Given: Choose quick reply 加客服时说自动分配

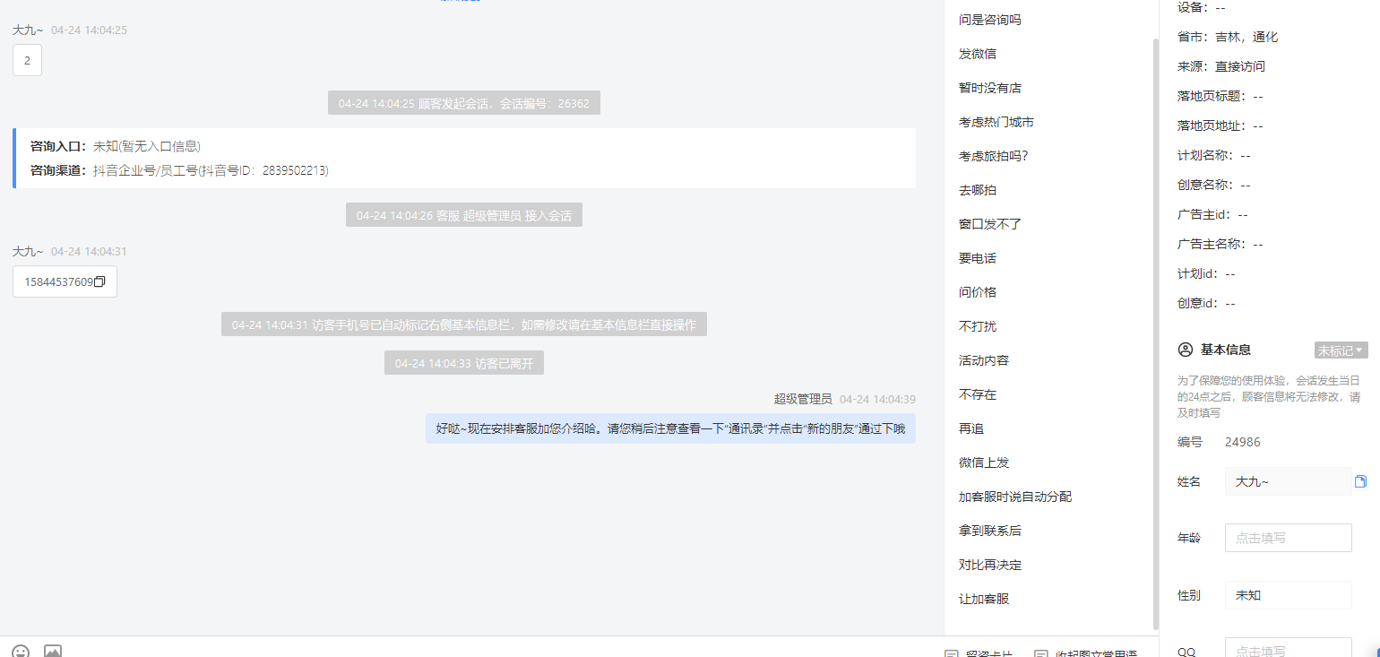Looking at the screenshot, I should click(1014, 497).
